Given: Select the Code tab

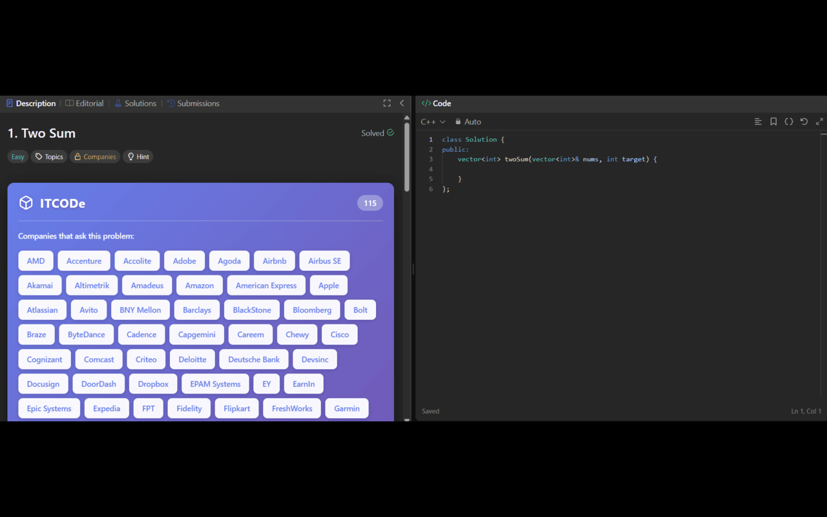Looking at the screenshot, I should tap(436, 103).
